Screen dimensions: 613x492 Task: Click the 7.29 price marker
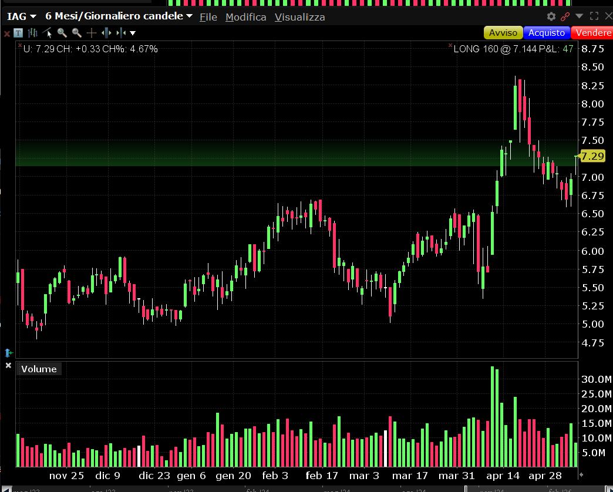point(592,156)
